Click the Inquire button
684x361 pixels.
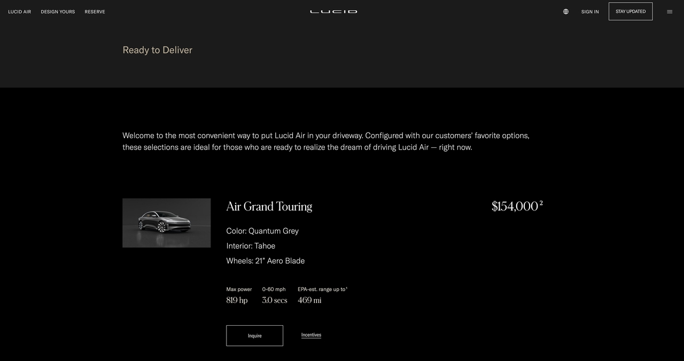pos(254,335)
